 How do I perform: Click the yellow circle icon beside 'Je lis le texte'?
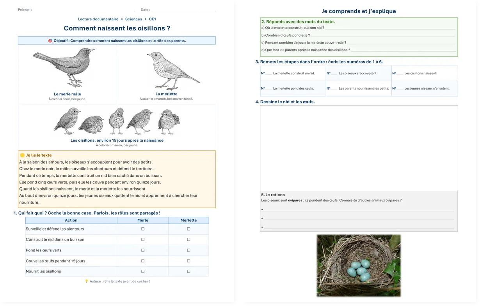pos(22,155)
